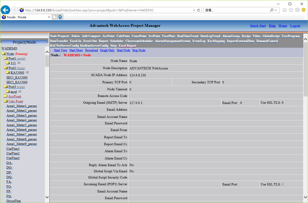Select Add Comport from the menu

point(91,36)
